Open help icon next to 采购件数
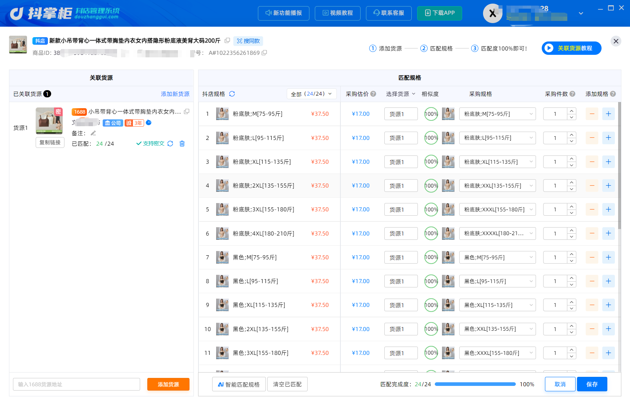The image size is (630, 405). pos(572,94)
